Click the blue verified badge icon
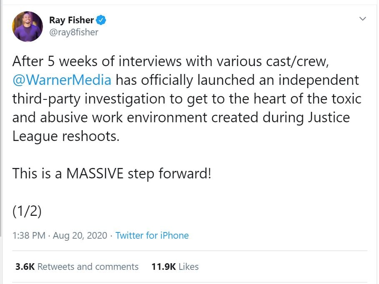379x284 pixels. click(x=101, y=20)
